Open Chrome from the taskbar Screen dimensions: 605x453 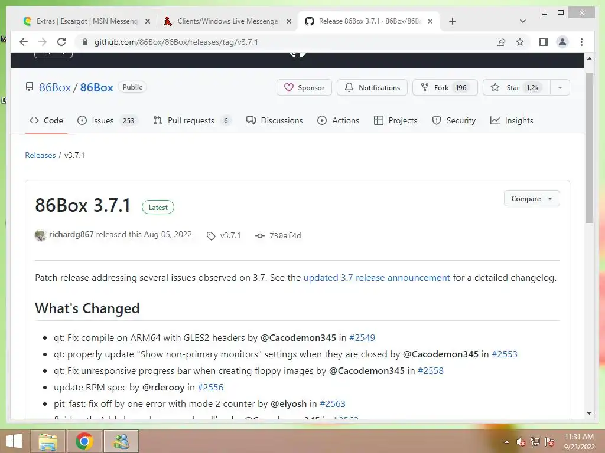(84, 441)
